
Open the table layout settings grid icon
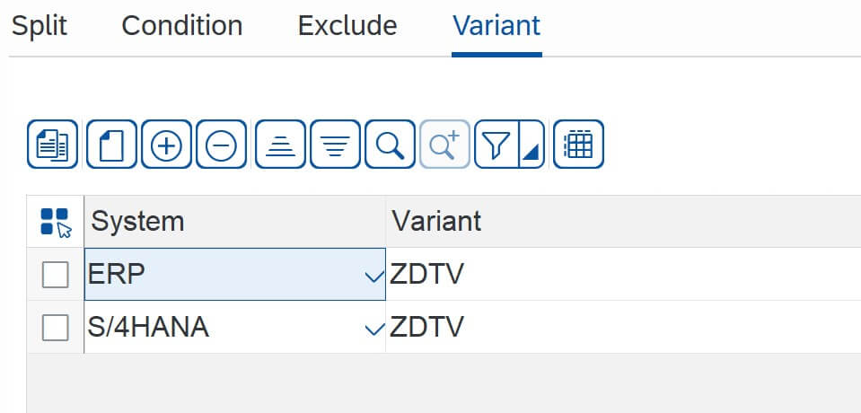point(579,144)
